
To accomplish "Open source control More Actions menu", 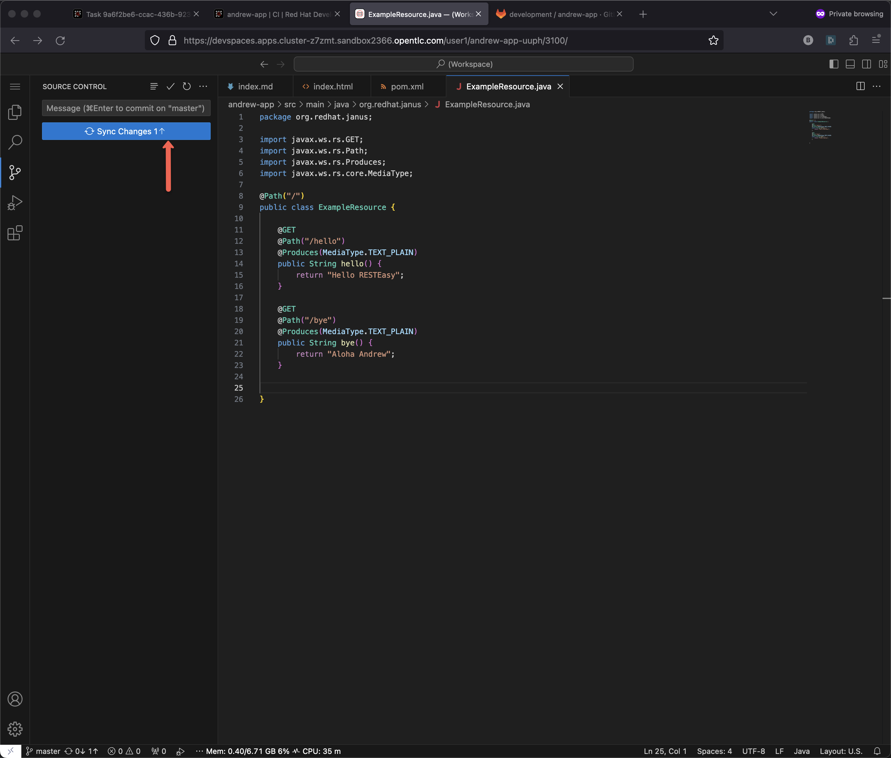I will 203,86.
